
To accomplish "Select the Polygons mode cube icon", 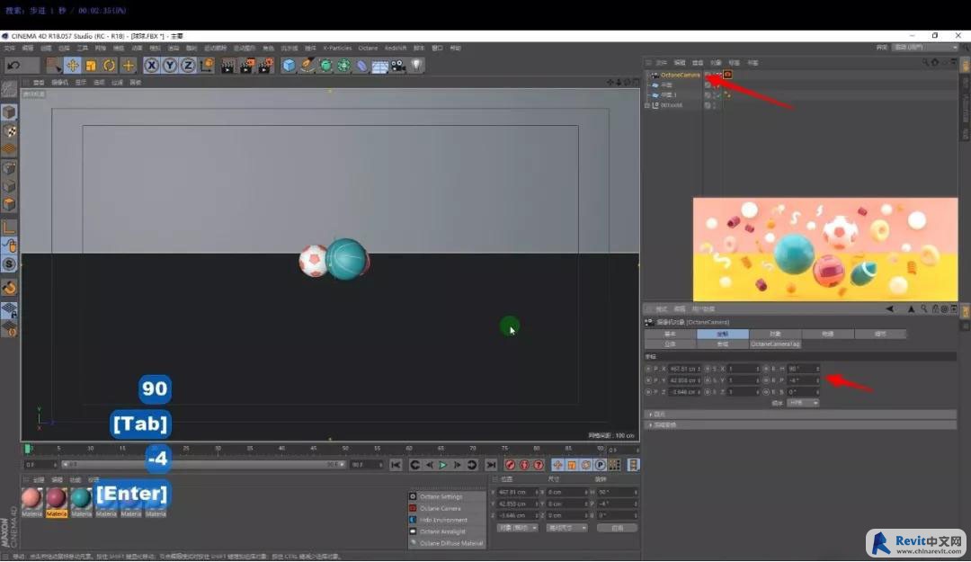I will pos(9,204).
